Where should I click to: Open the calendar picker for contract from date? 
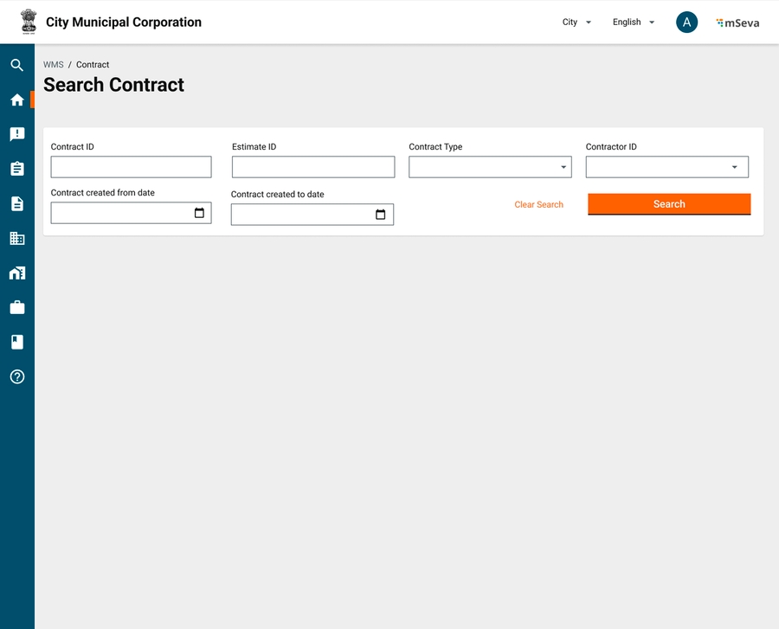point(199,213)
